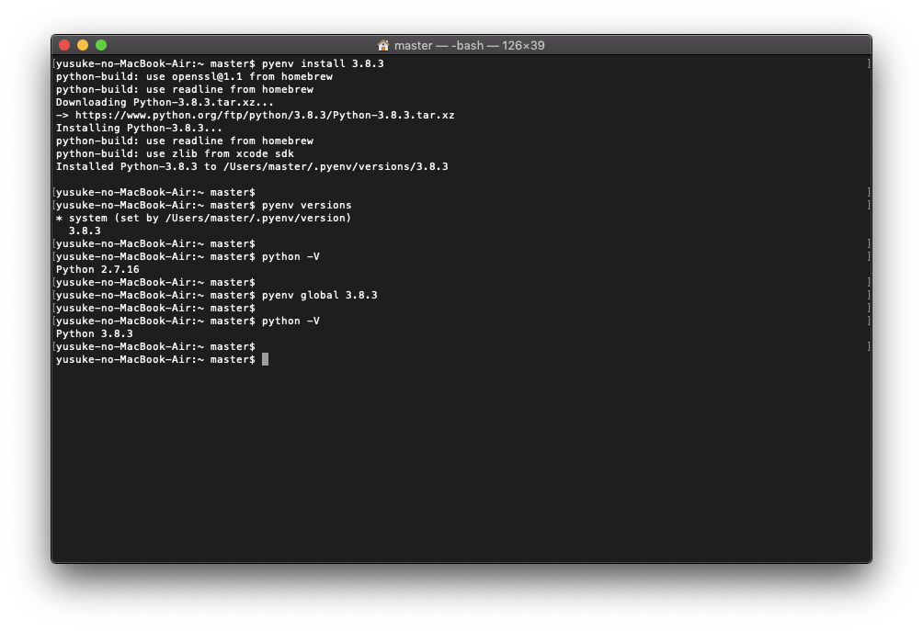The width and height of the screenshot is (923, 631).
Task: Place focus on the blinking terminal cursor
Action: pyautogui.click(x=266, y=358)
